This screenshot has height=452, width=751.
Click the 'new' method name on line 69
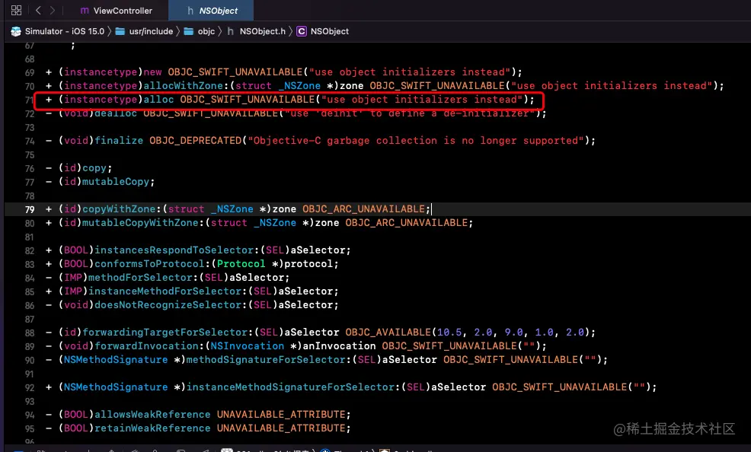tap(153, 72)
